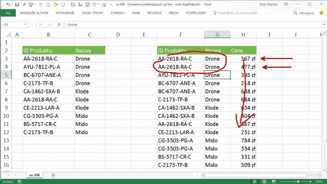Open the POWER QUERY ribbon tab
327x184 pixels.
click(x=196, y=13)
